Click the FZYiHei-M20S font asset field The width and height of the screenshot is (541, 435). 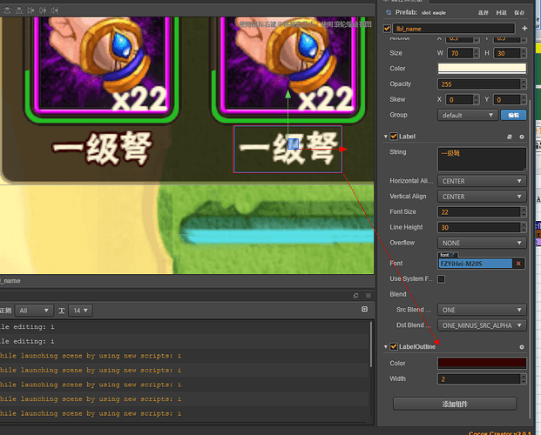[476, 264]
